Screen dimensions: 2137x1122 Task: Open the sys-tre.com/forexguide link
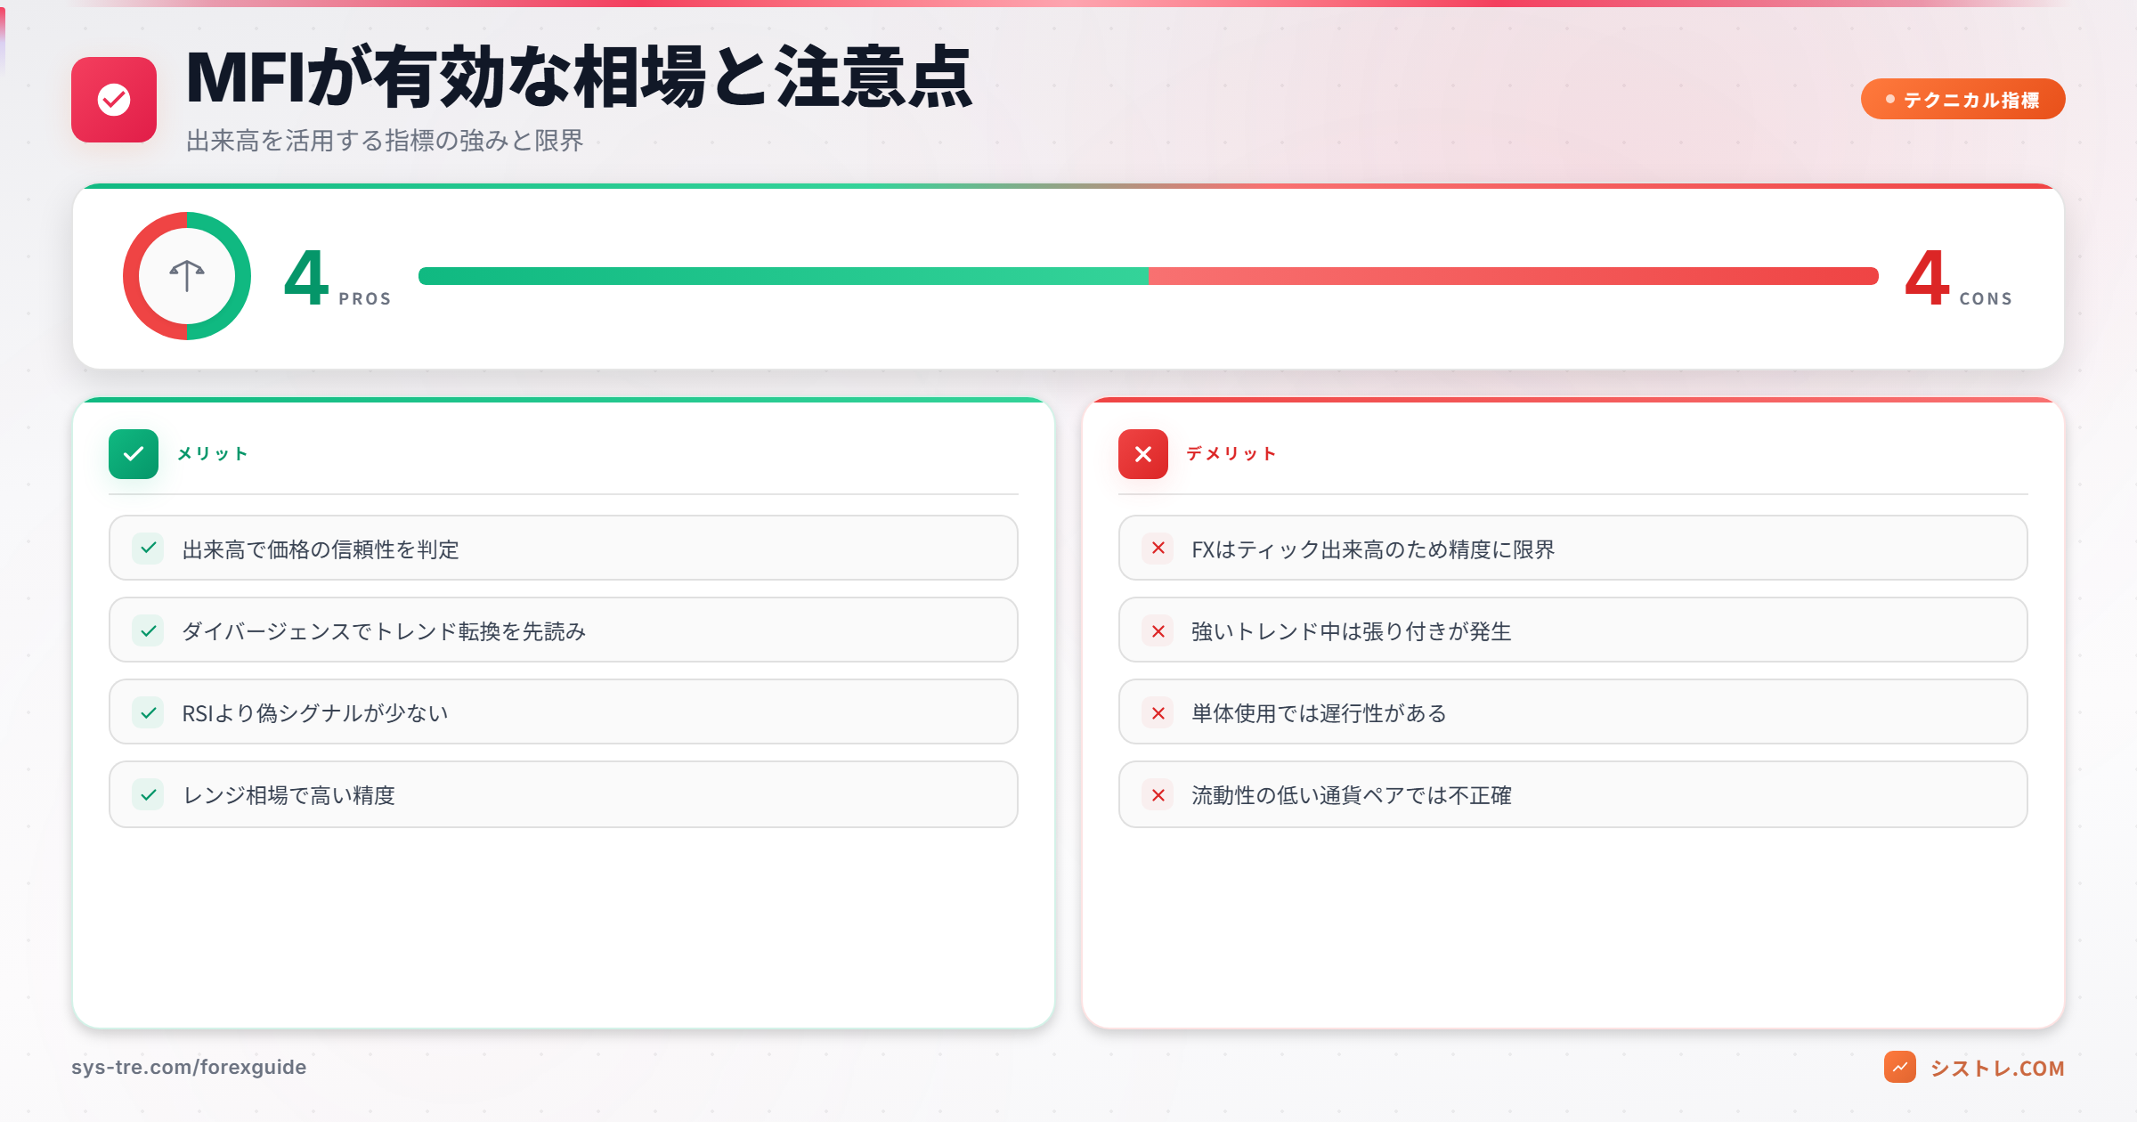click(x=189, y=1067)
